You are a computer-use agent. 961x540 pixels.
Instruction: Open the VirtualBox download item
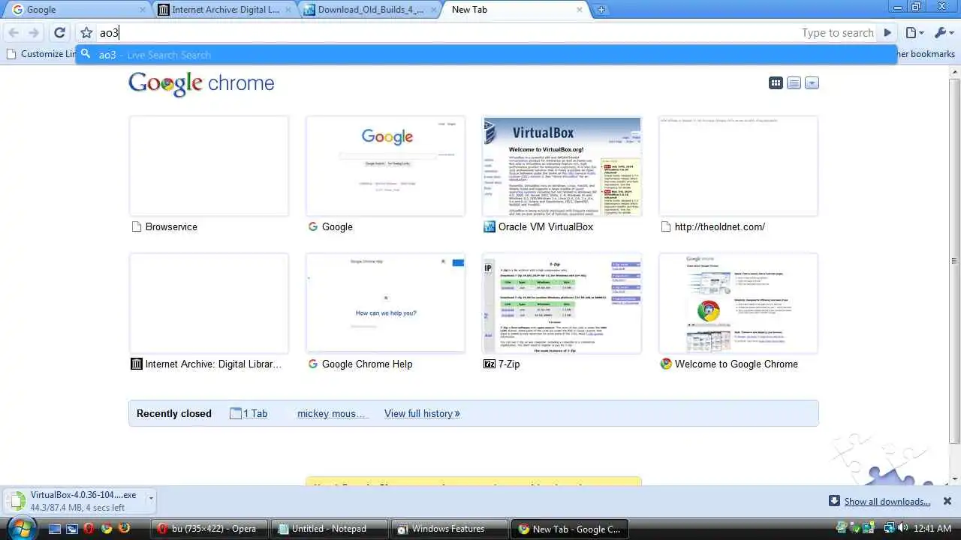click(75, 501)
